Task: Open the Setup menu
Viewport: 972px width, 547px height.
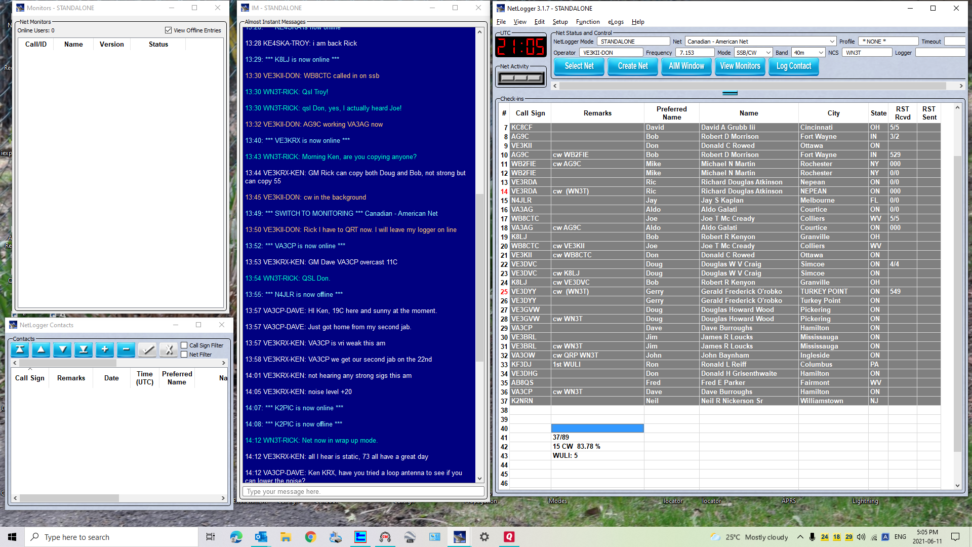Action: tap(559, 22)
